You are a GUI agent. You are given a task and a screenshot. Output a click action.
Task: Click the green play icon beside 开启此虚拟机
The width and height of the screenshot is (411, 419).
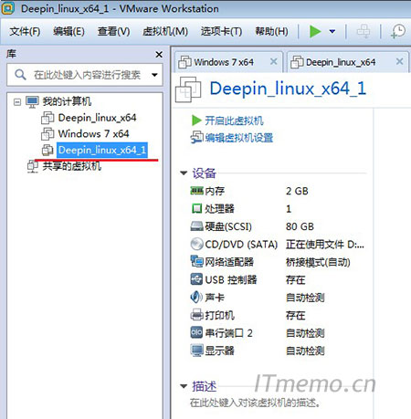pos(196,120)
